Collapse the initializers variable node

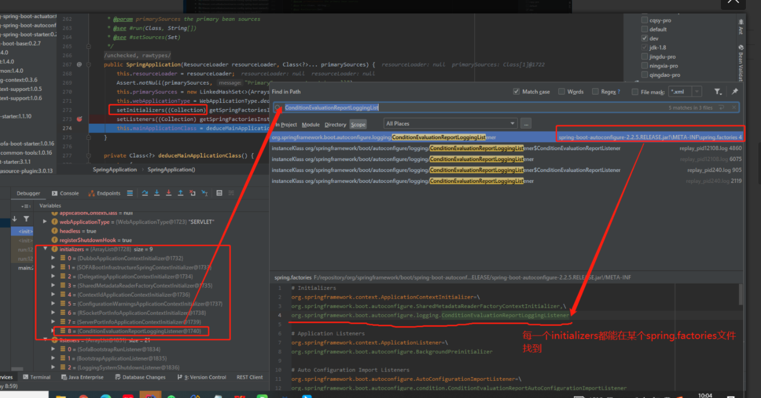point(46,249)
